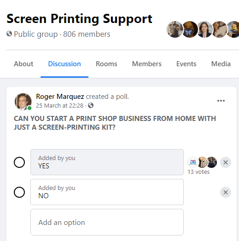This screenshot has width=239, height=241.
Task: Click the public group globe icon
Action: point(9,34)
